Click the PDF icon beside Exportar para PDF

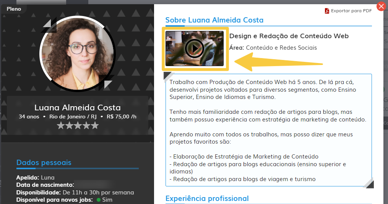point(327,11)
